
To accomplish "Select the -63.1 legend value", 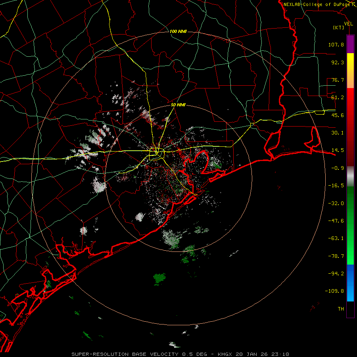I will click(336, 238).
